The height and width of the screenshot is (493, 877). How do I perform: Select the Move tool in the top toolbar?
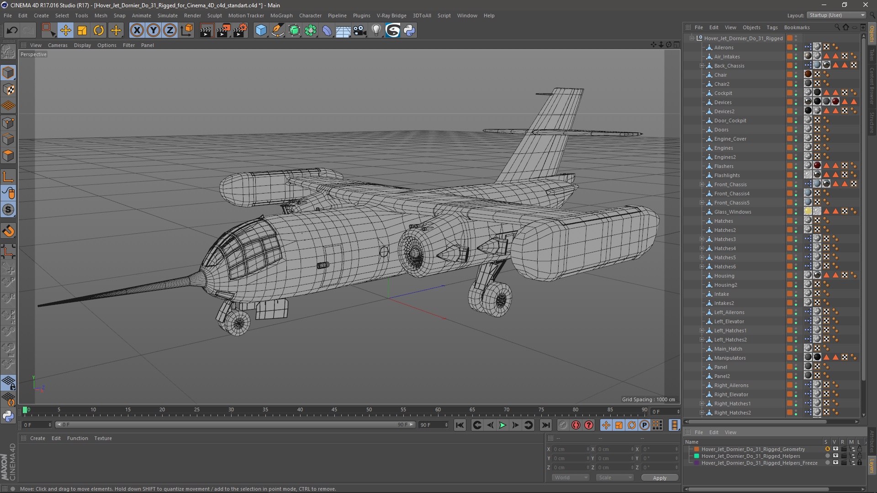[x=65, y=31]
